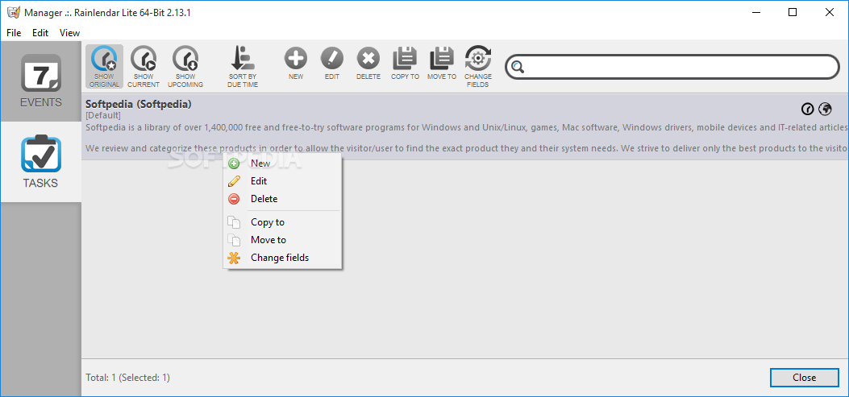The width and height of the screenshot is (849, 397).
Task: Select the Softpedia (Softpedia) task title
Action: click(139, 105)
